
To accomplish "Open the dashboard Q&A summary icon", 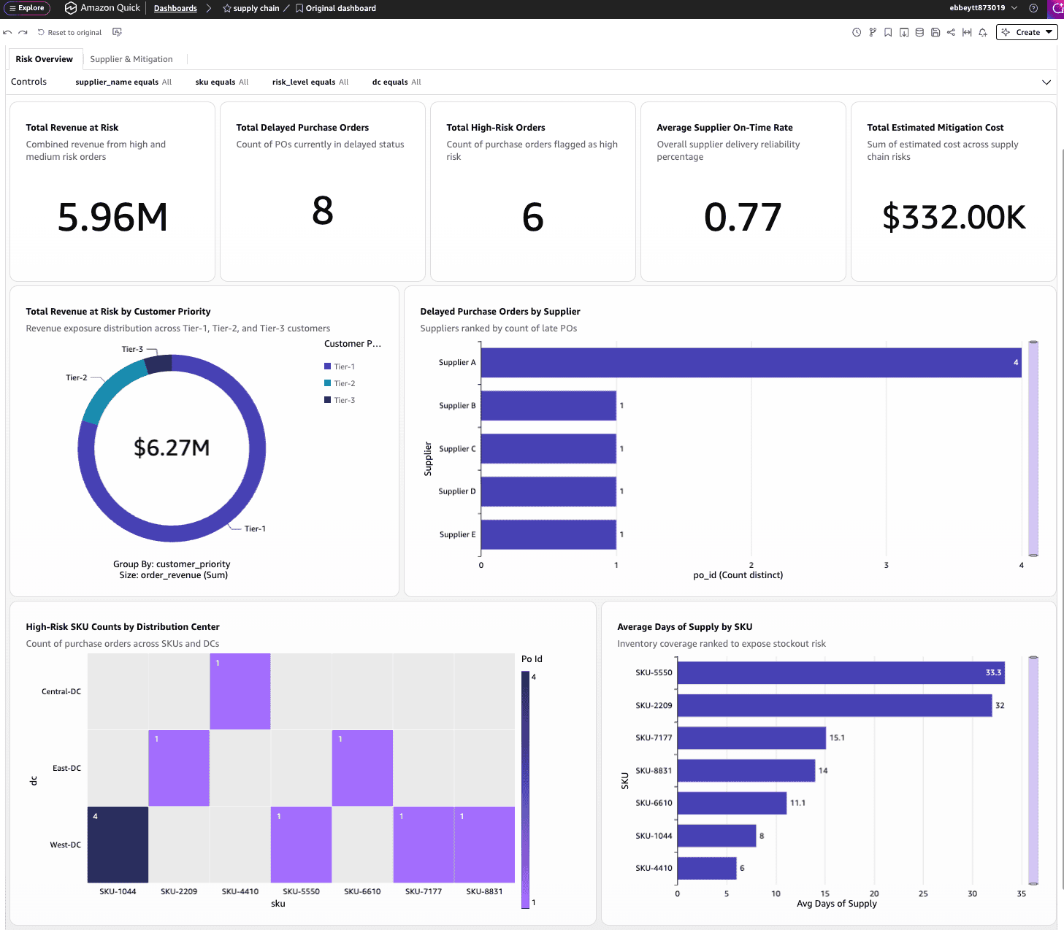I will tap(117, 33).
